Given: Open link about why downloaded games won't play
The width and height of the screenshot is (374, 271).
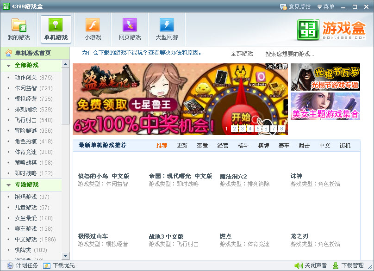Looking at the screenshot, I should 142,53.
